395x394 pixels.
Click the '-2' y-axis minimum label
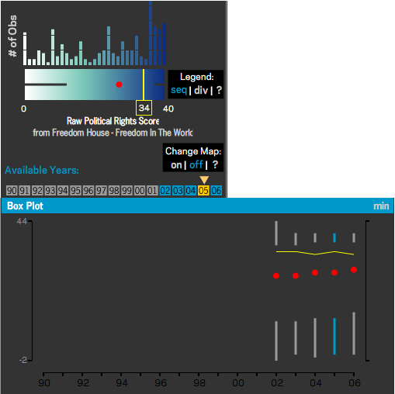23,360
